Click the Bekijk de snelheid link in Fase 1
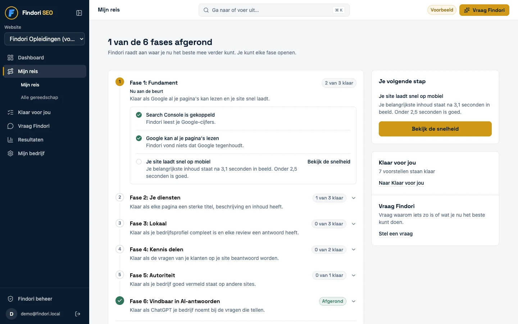 pyautogui.click(x=329, y=162)
